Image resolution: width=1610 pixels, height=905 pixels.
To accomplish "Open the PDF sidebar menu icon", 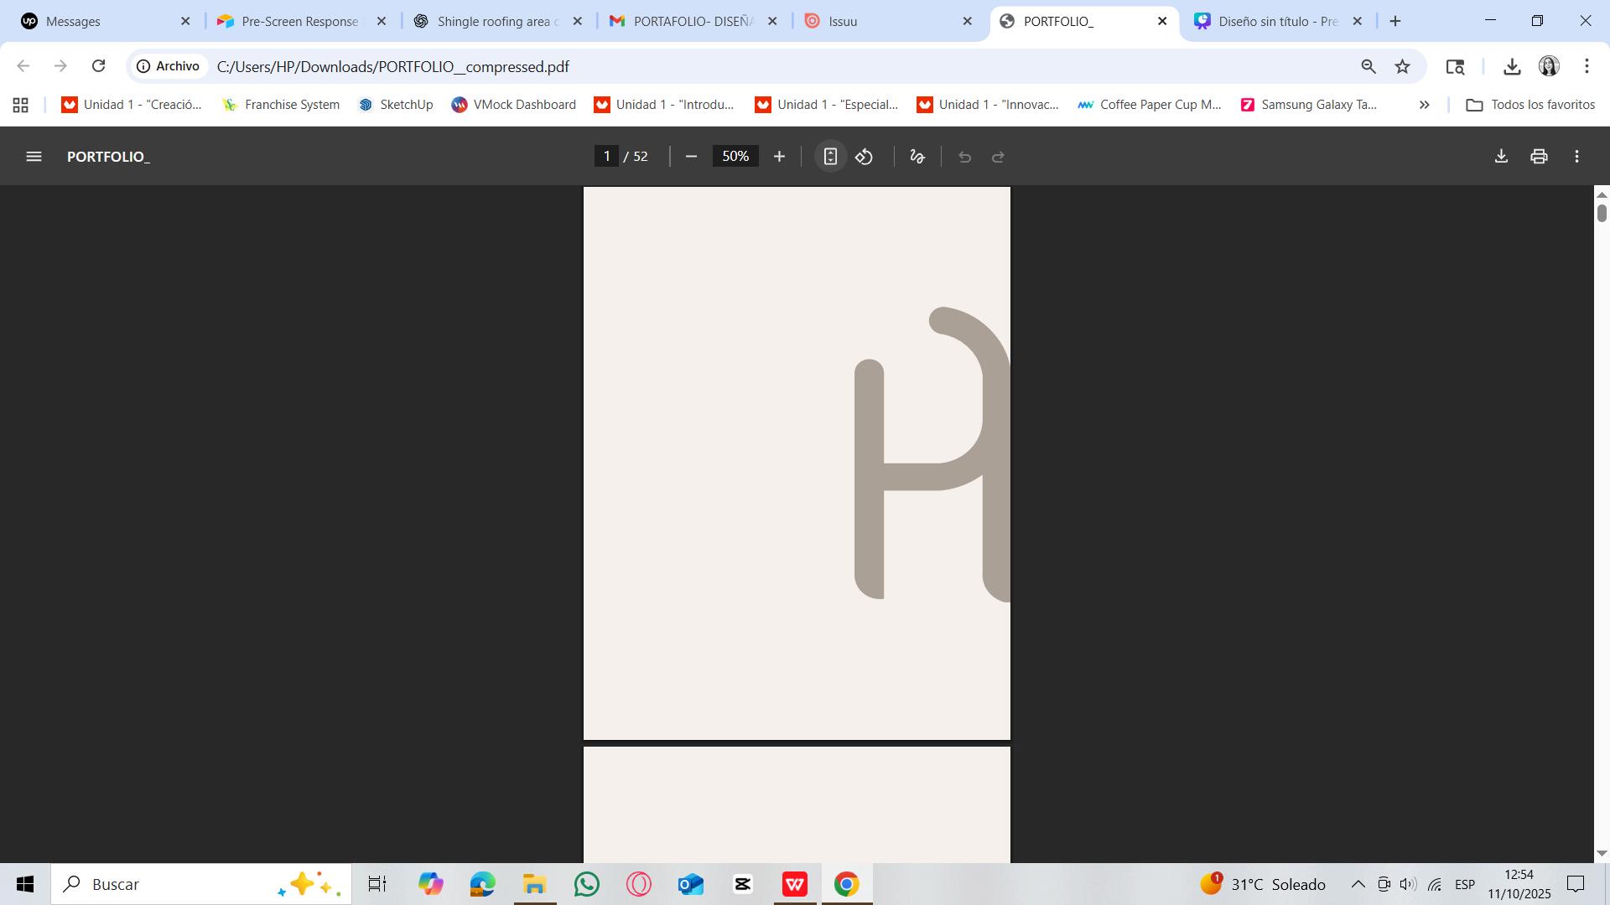I will tap(34, 157).
